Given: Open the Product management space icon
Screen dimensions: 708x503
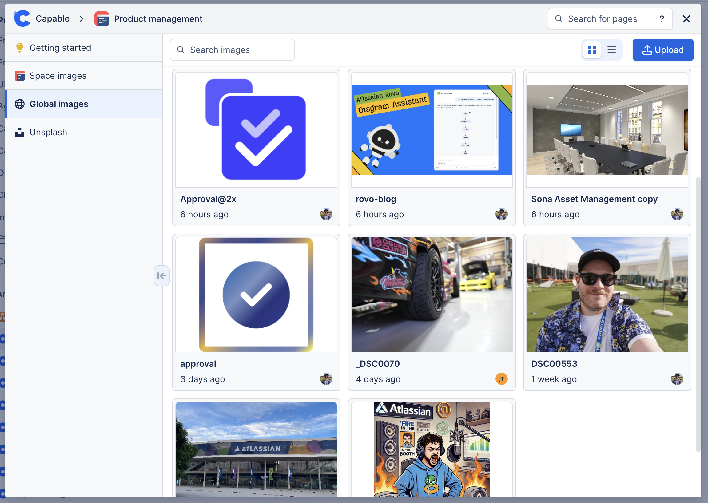Looking at the screenshot, I should 102,19.
